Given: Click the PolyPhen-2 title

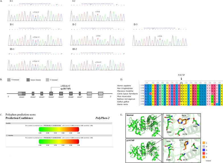Looking at the screenshot, I should point(102,118).
